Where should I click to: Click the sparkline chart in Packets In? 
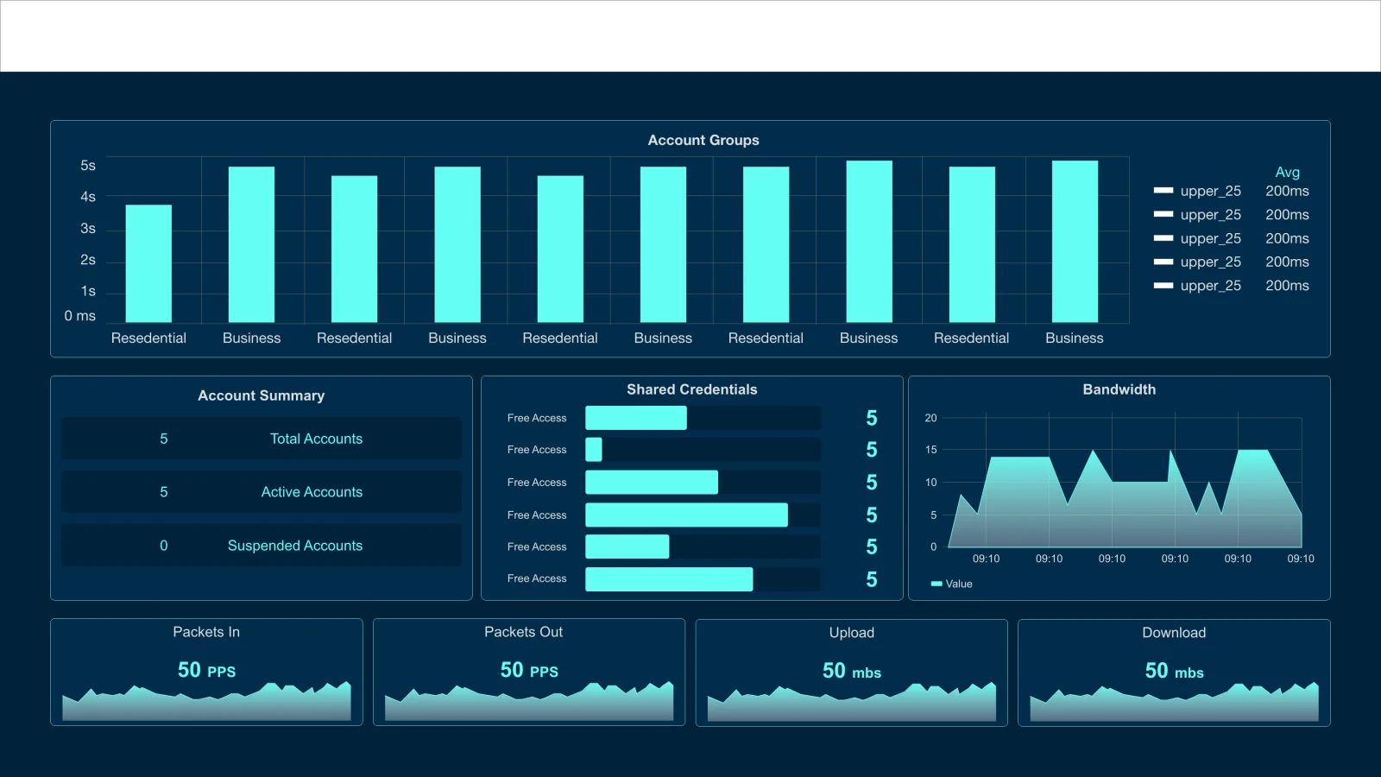tap(206, 702)
